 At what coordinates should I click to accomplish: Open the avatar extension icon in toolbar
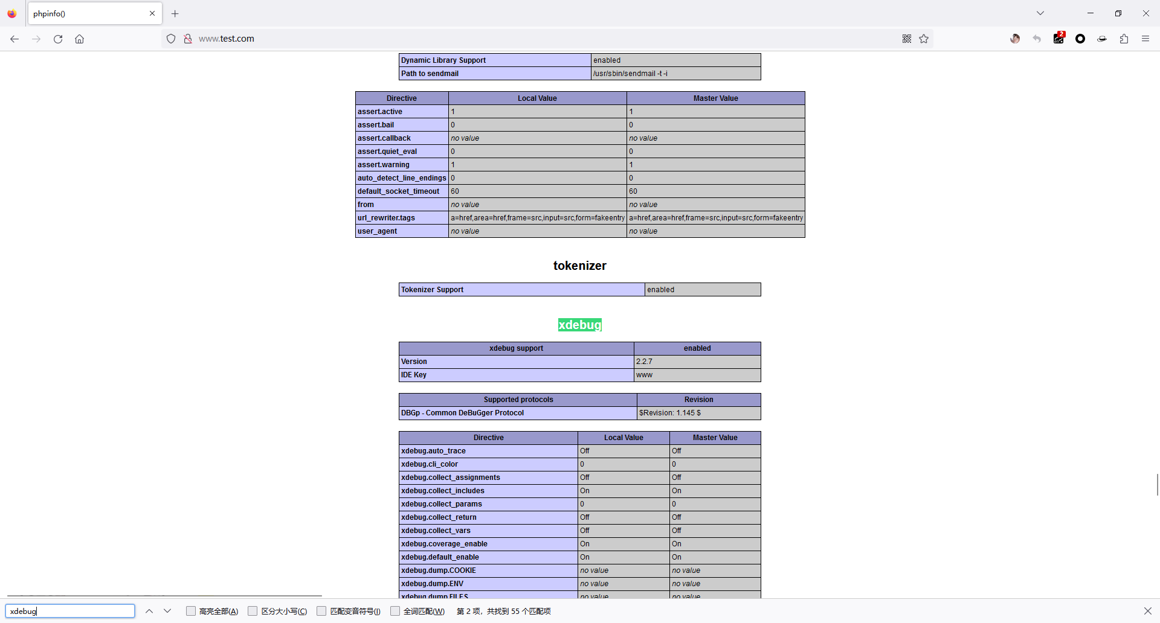pos(1015,39)
